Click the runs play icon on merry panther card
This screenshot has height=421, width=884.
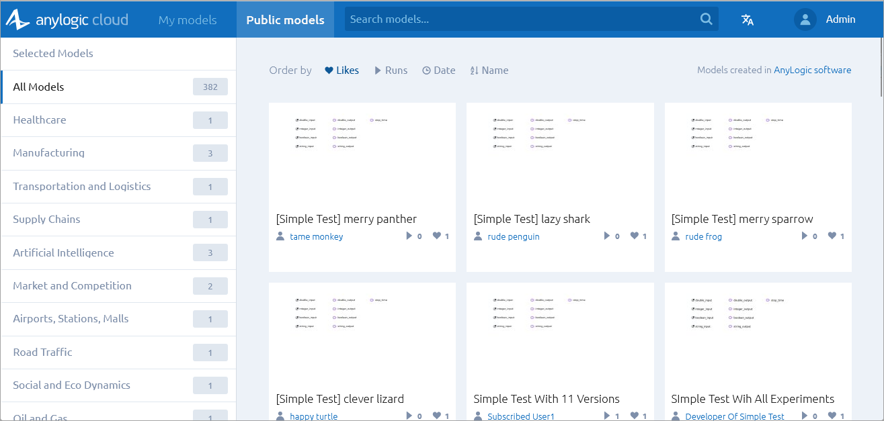pos(409,236)
